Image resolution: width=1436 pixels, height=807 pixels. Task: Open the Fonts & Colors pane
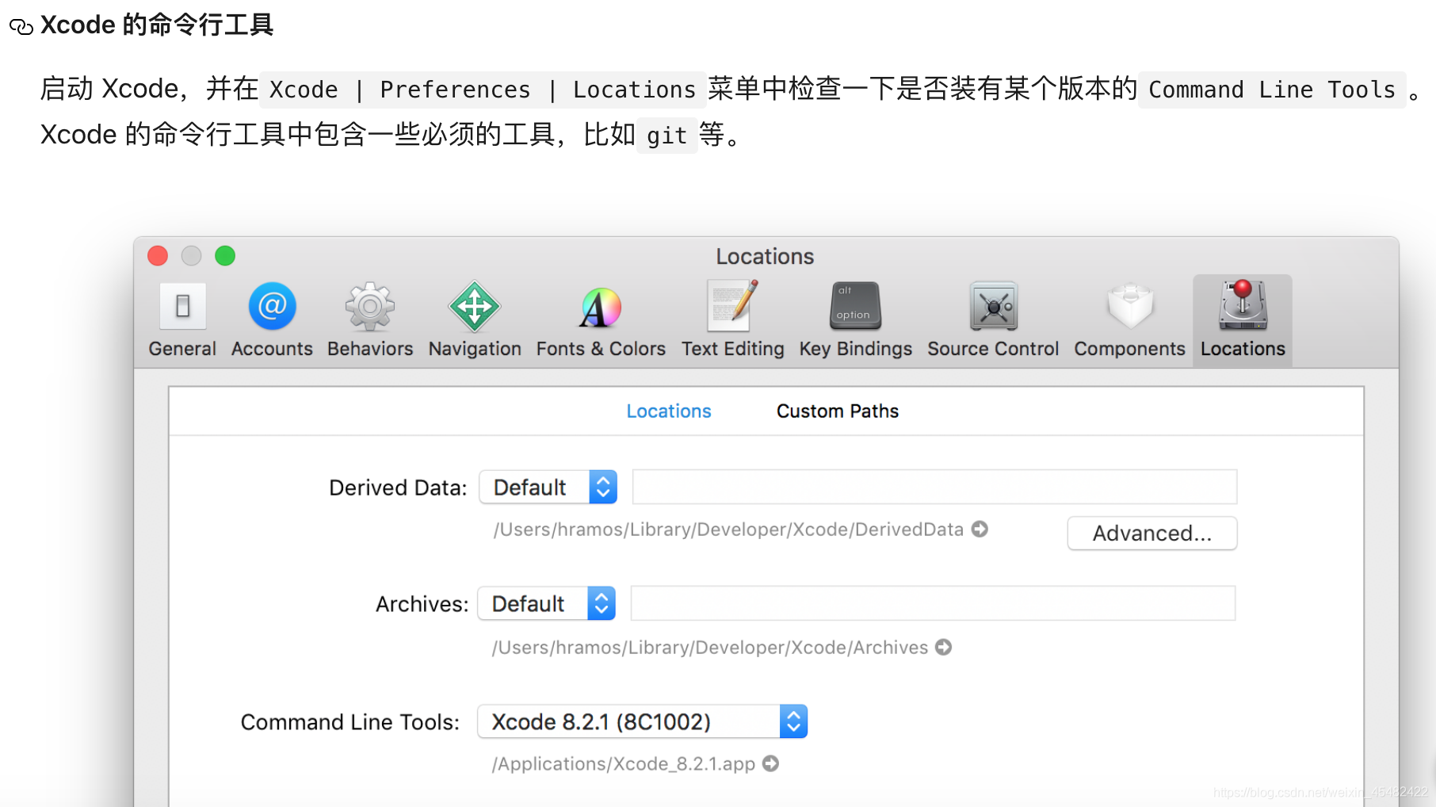[x=601, y=320]
